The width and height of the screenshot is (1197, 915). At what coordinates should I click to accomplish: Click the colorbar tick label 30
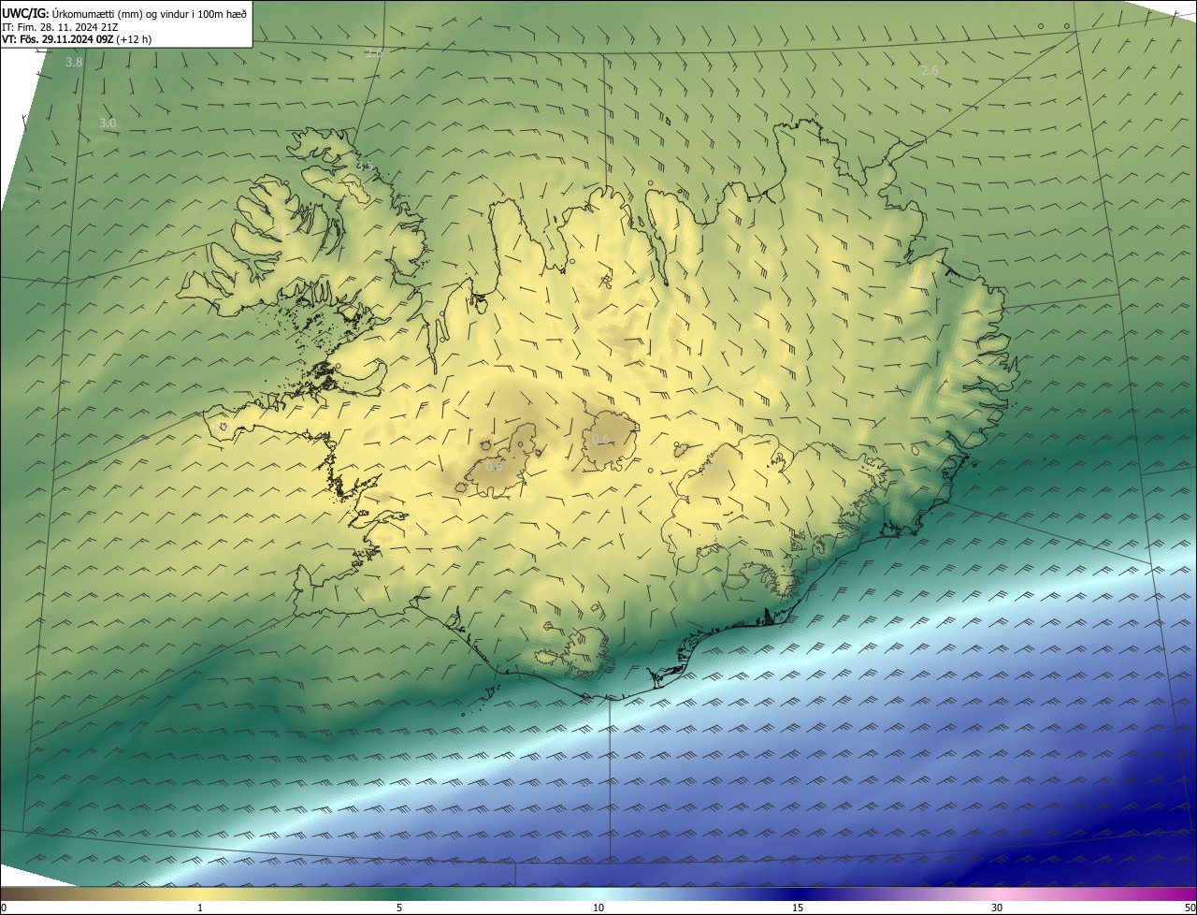997,908
